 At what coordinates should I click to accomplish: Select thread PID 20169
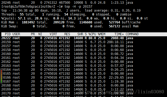pos(6,89)
